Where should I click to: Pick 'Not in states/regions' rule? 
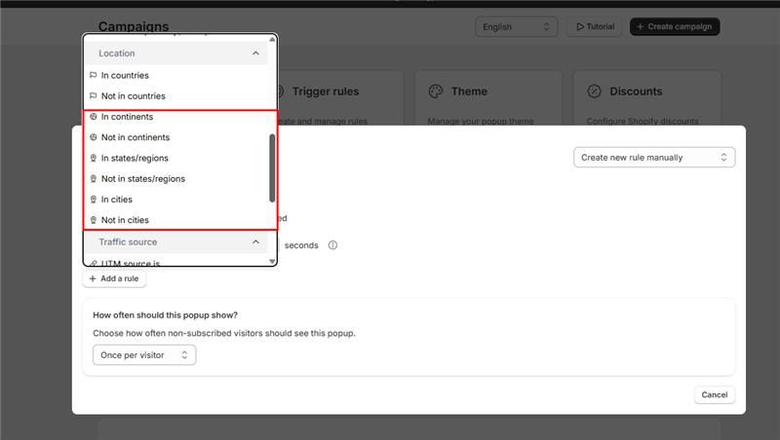click(175, 179)
